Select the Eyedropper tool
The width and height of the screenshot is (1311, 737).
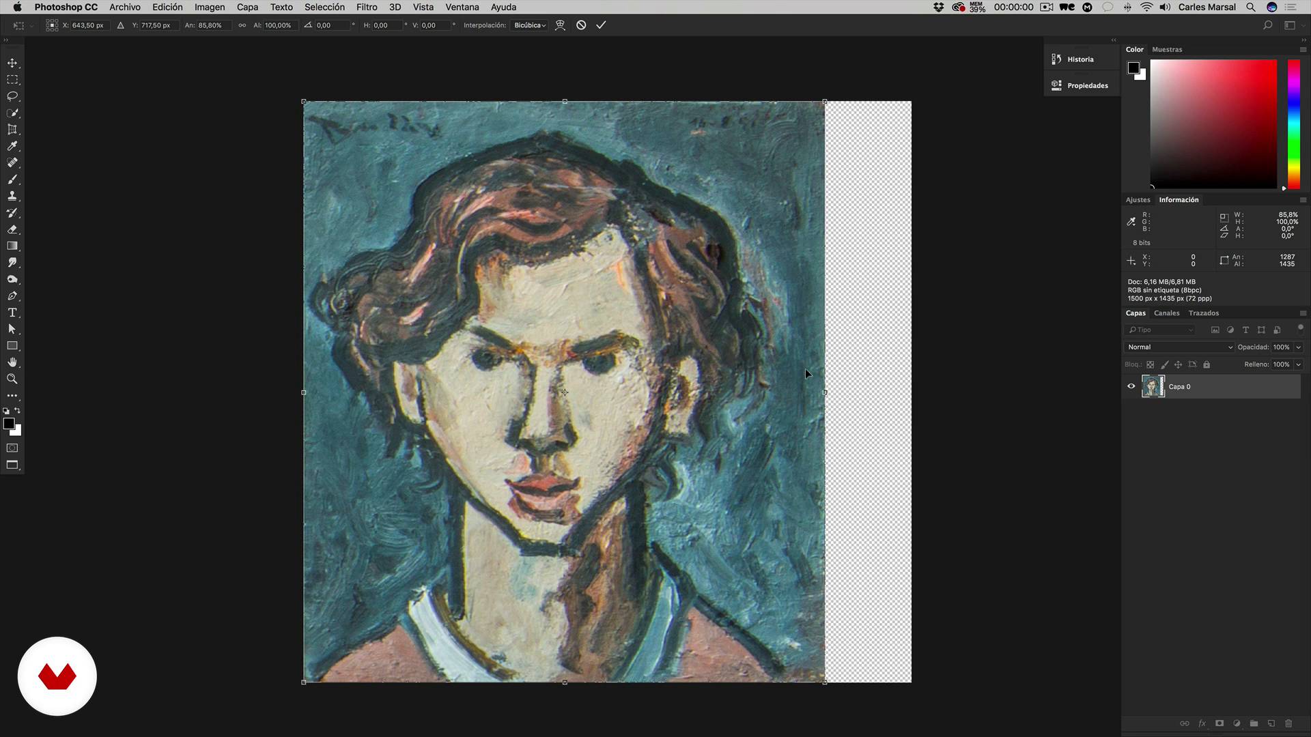tap(12, 146)
